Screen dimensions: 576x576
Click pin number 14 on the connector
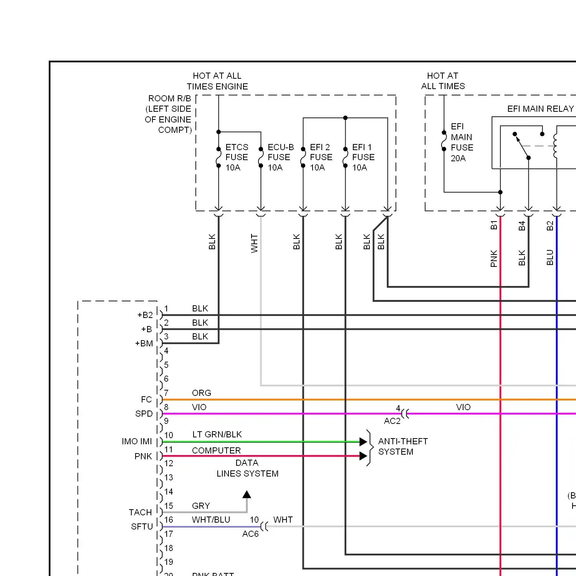point(169,492)
